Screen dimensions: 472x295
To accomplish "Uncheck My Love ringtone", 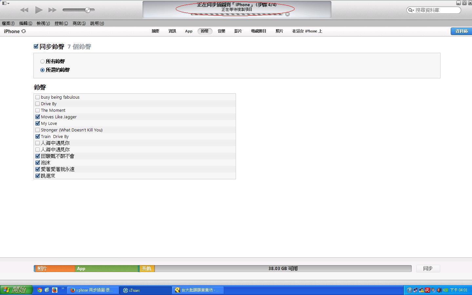I will point(37,123).
